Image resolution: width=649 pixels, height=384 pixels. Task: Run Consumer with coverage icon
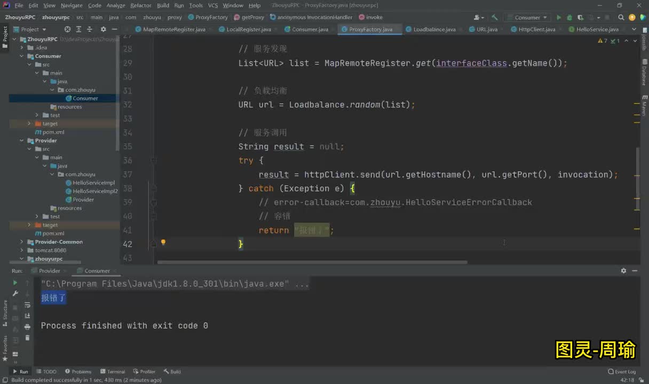[x=580, y=18]
